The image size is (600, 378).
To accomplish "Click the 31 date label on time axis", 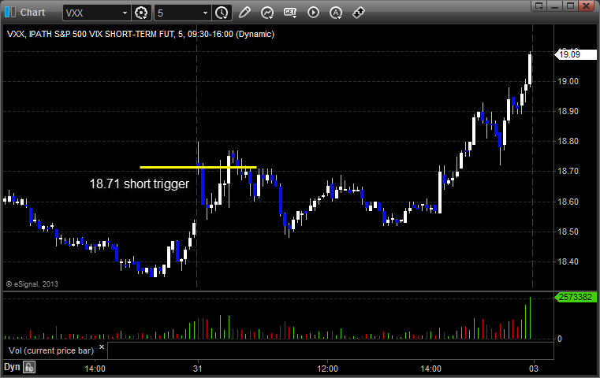I will tap(197, 369).
